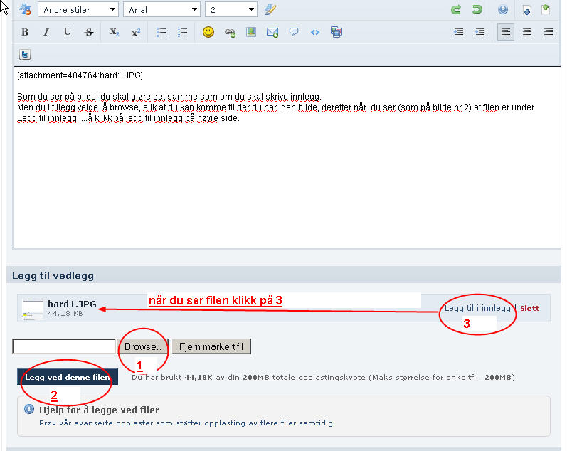This screenshot has height=451, width=572.
Task: Click the hard1.JPG file name
Action: point(73,304)
